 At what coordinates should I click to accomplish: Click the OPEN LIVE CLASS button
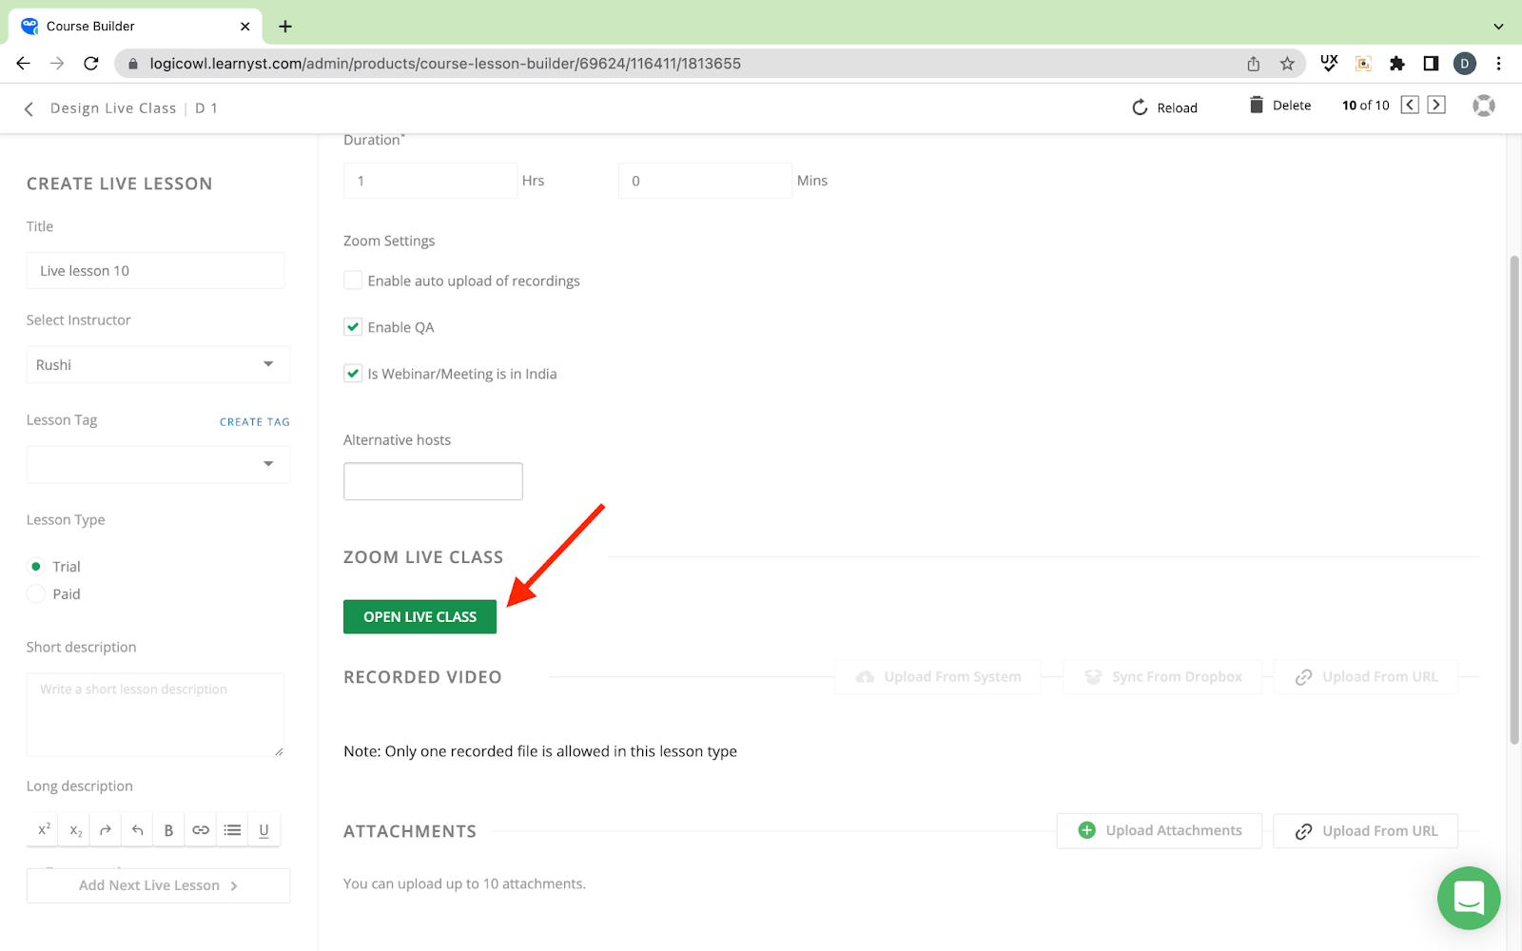coord(420,617)
